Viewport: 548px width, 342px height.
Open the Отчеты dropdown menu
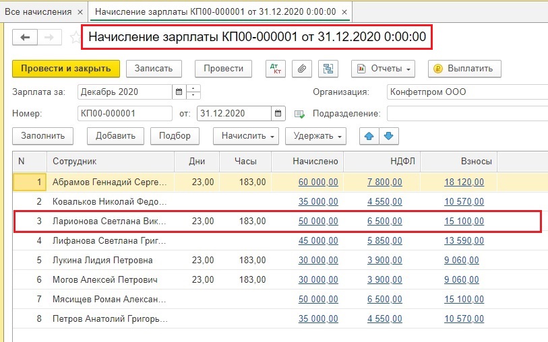point(383,69)
